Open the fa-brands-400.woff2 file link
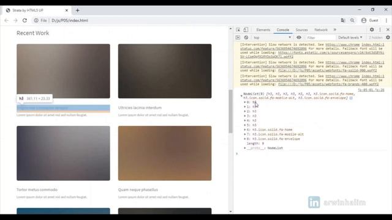This screenshot has height=220, width=392. 328,84
